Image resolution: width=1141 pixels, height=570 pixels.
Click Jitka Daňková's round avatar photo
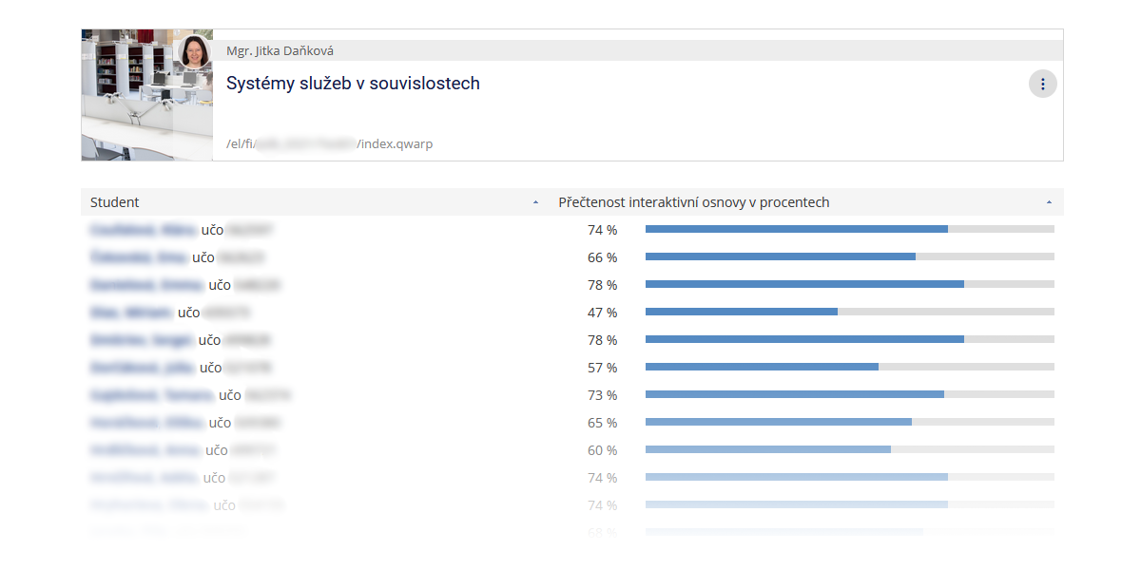(x=195, y=52)
